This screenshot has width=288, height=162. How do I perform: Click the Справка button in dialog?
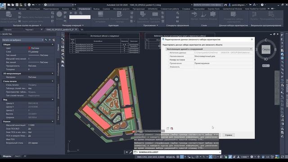[x=229, y=135]
